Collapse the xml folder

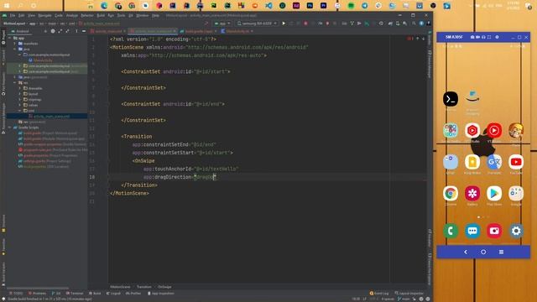coord(20,111)
